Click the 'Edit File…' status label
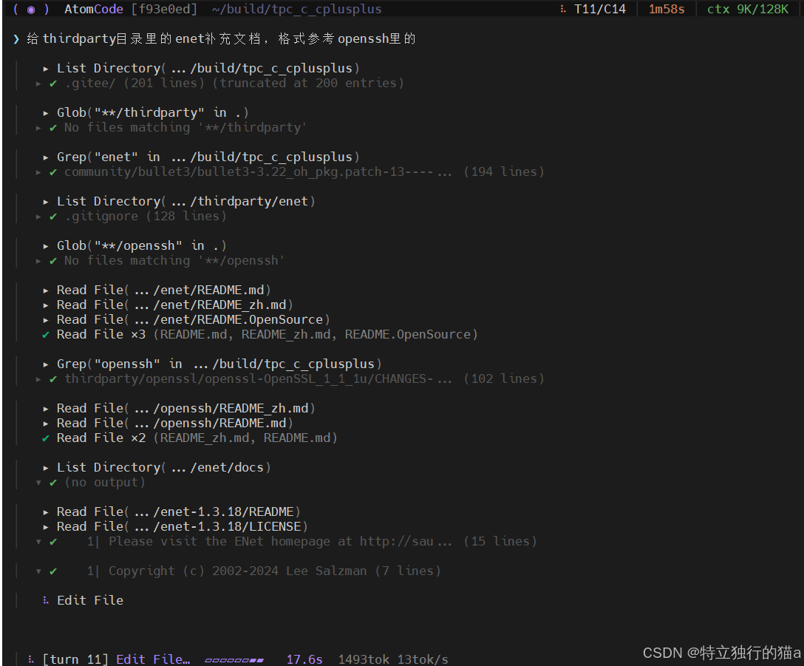804x666 pixels. click(153, 659)
